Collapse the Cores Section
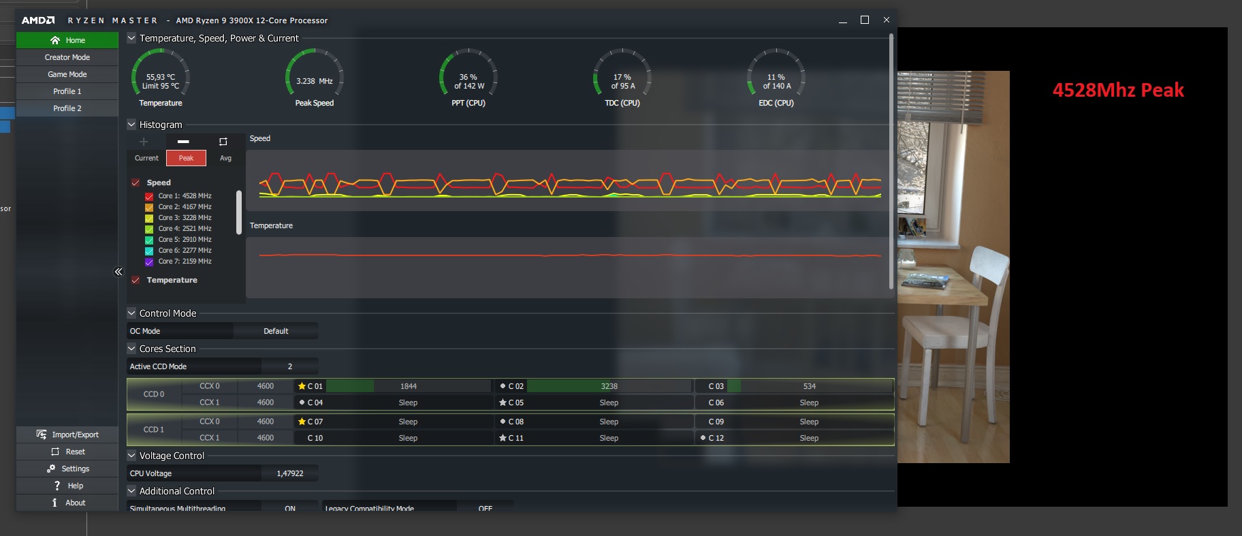The height and width of the screenshot is (536, 1242). (131, 349)
